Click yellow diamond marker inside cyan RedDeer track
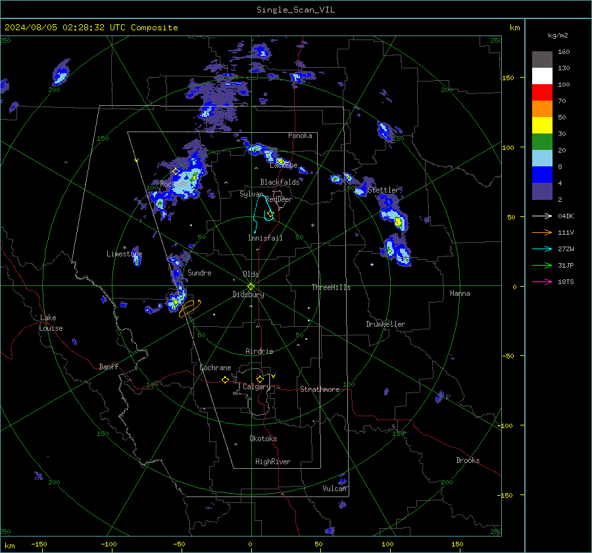 (x=270, y=214)
